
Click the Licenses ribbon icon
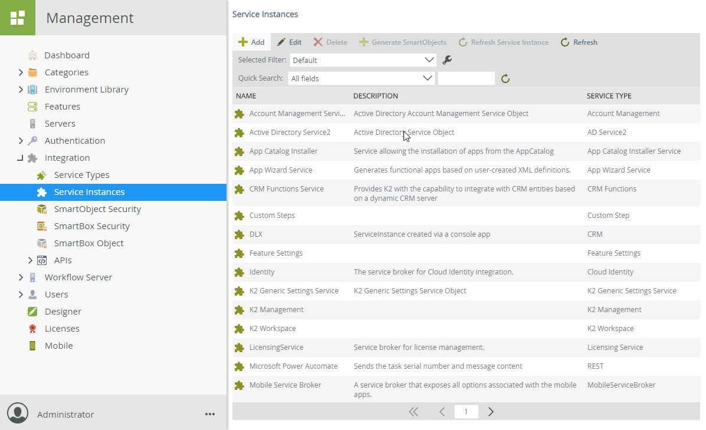click(x=32, y=329)
